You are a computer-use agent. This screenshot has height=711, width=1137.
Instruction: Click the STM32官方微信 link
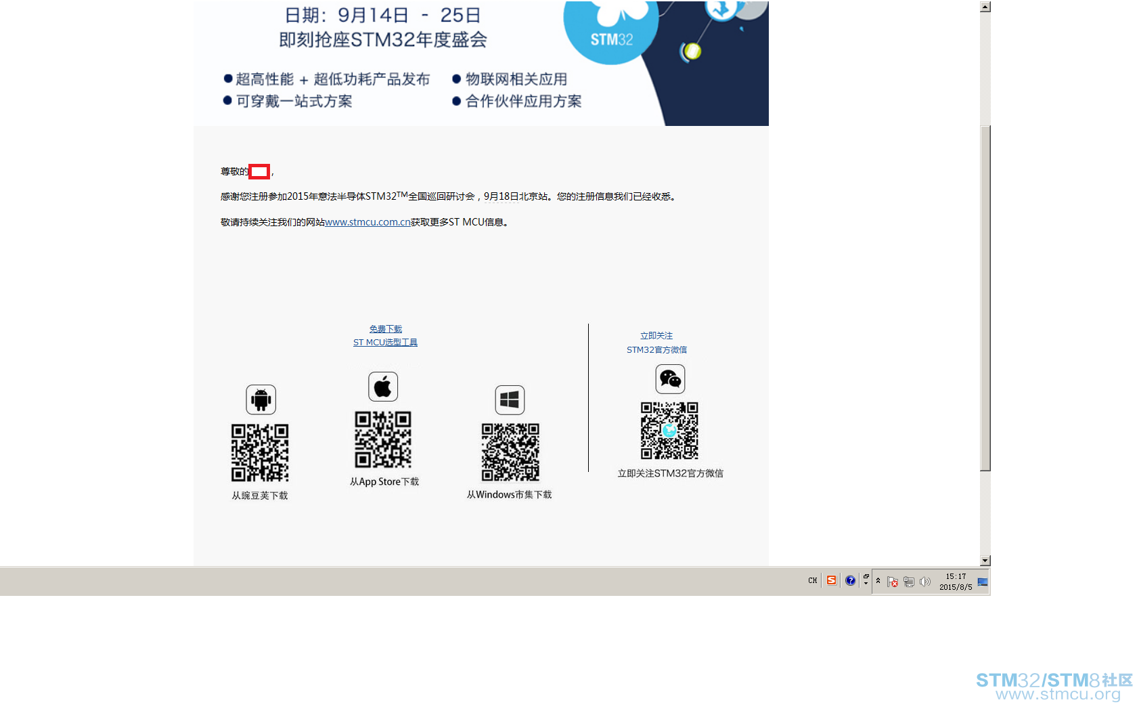656,350
